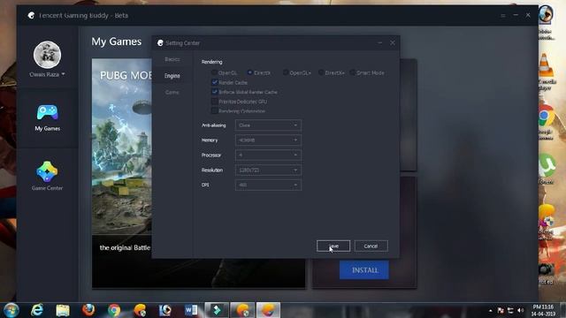This screenshot has width=566, height=318.
Task: Click the network icon in system tray
Action: point(510,310)
